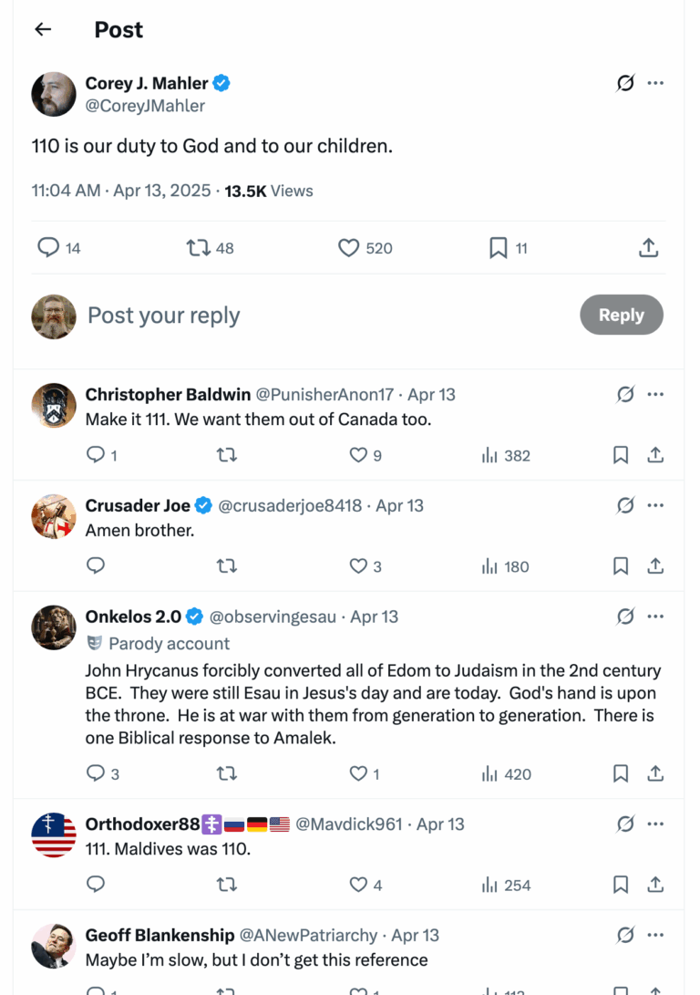700x995 pixels.
Task: Bookmark the main tweet
Action: coord(498,247)
